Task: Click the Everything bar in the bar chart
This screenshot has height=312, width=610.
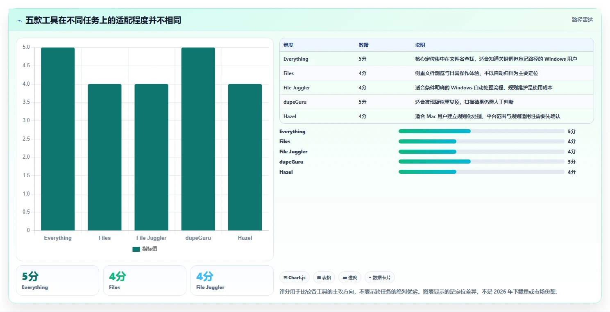Action: pyautogui.click(x=58, y=139)
